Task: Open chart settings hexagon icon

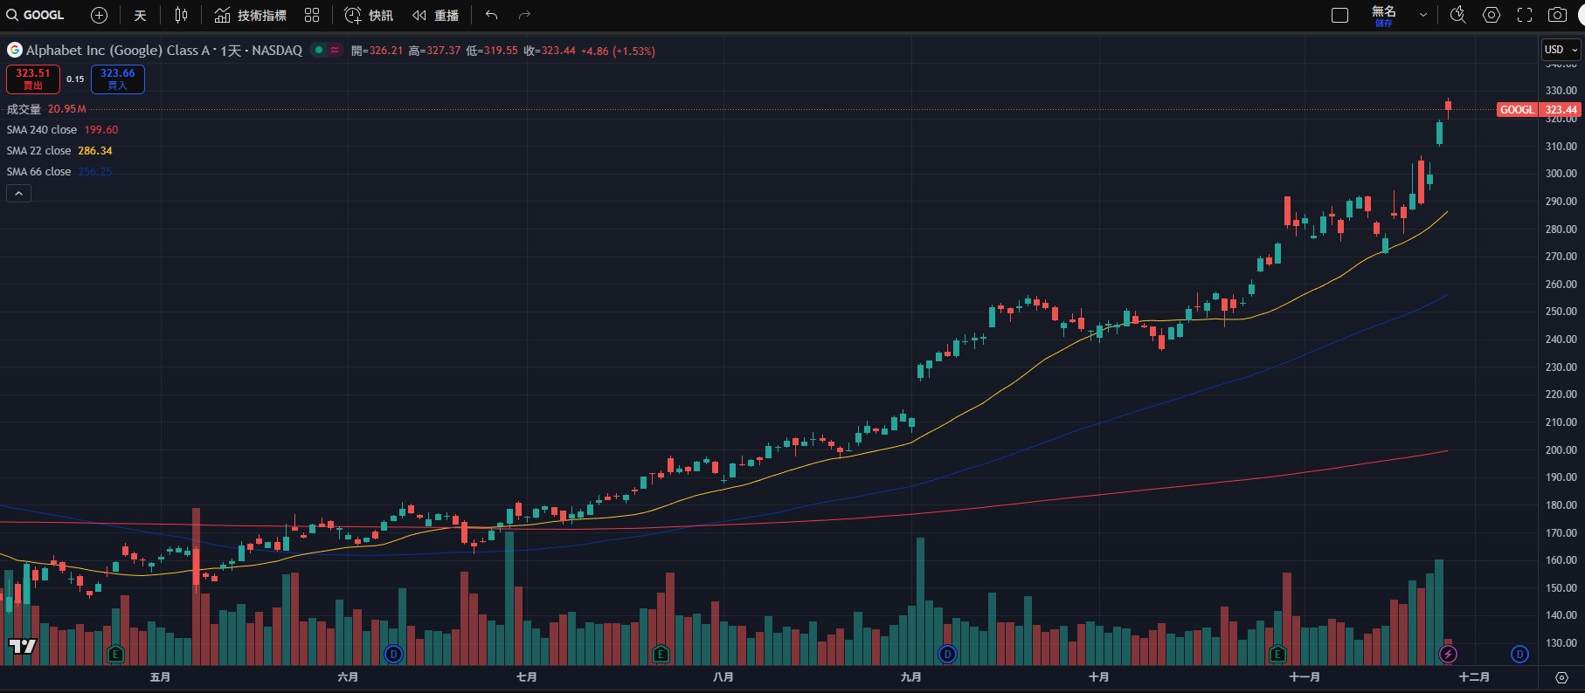Action: 1492,15
